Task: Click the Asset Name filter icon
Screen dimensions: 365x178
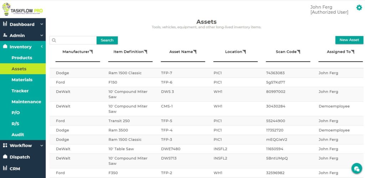Action: click(195, 52)
